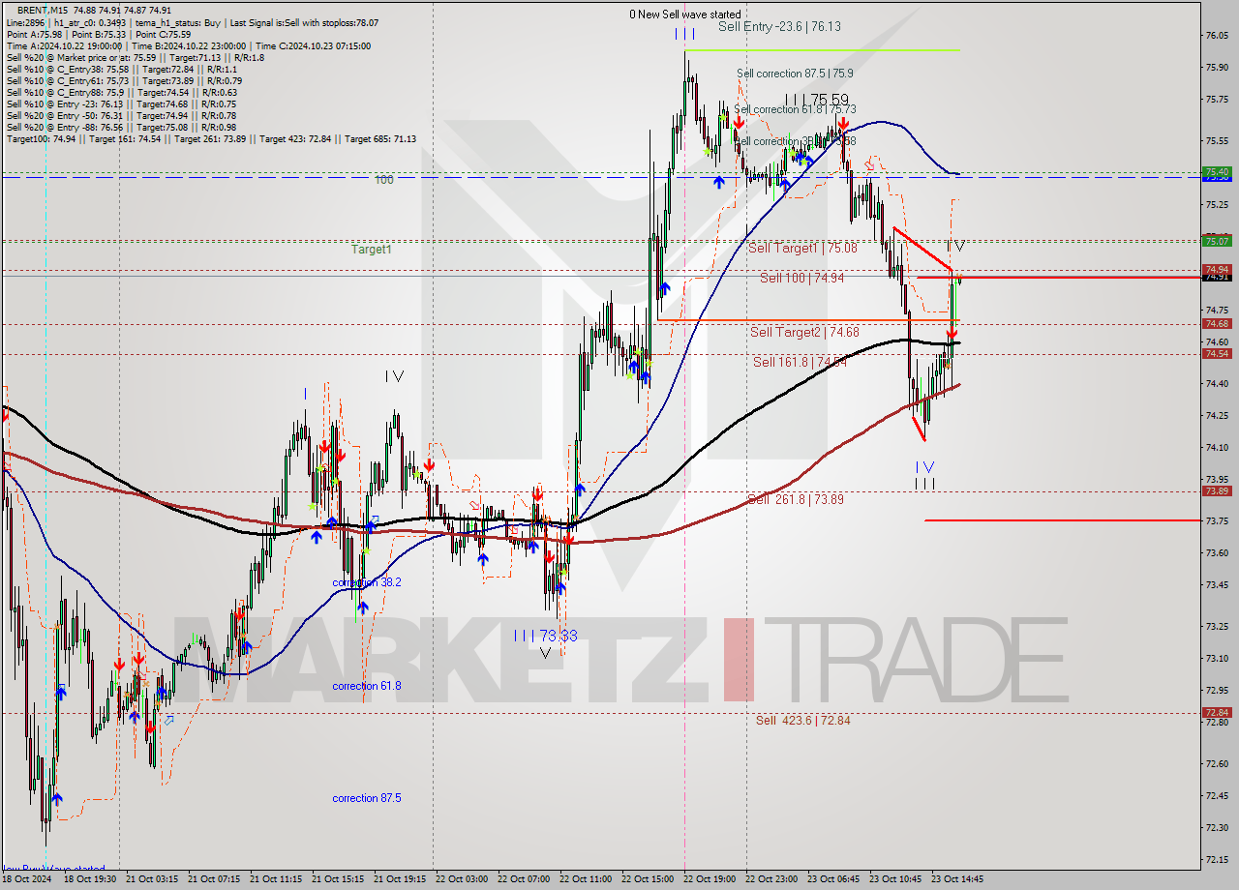
Task: Click the red 74.94 price tag on axis
Action: 1217,269
